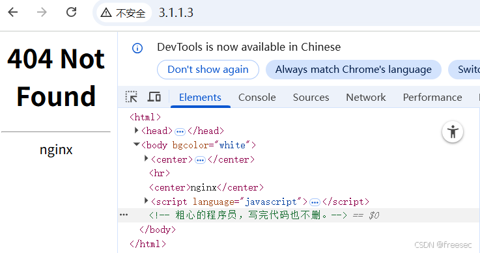The width and height of the screenshot is (480, 253).
Task: Reload the page with the refresh icon
Action: (x=72, y=12)
